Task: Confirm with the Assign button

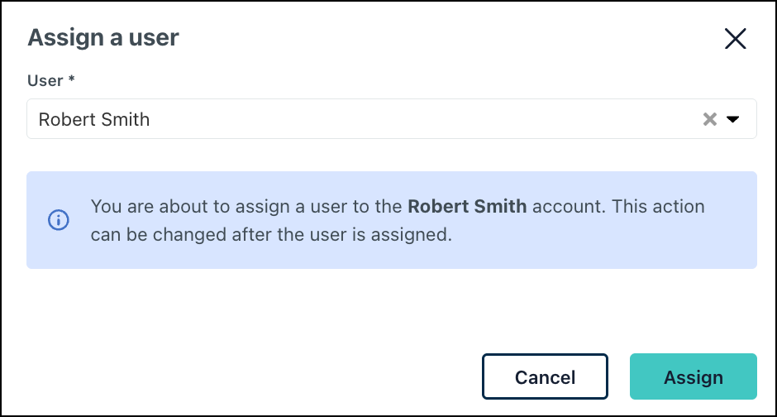Action: tap(693, 377)
